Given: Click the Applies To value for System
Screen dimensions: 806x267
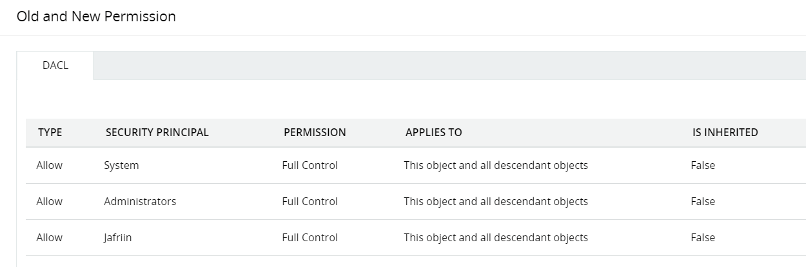Looking at the screenshot, I should [496, 165].
